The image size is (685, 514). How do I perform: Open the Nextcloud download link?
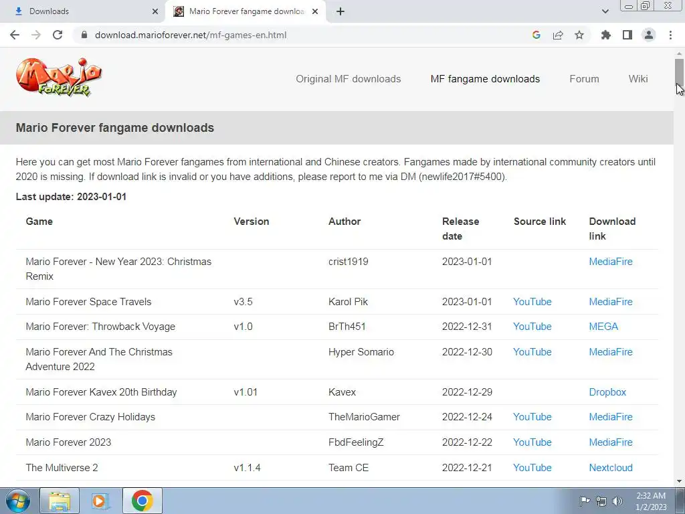[x=610, y=468]
